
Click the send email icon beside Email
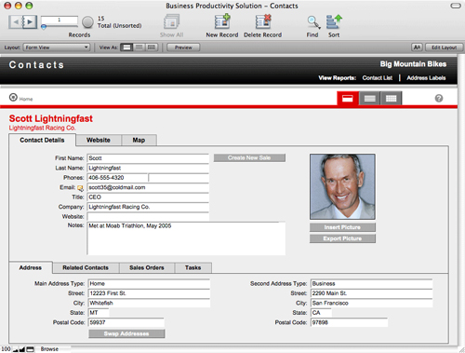[x=80, y=188]
